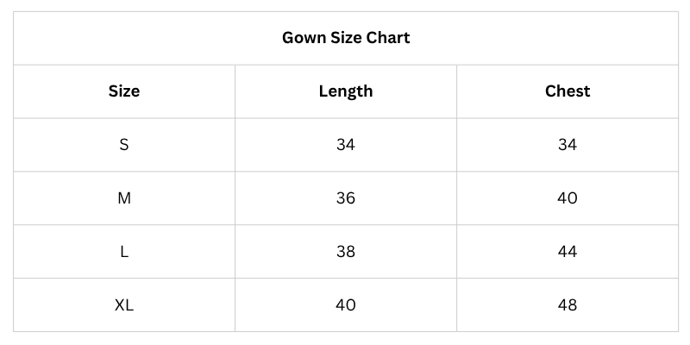Image resolution: width=690 pixels, height=345 pixels.
Task: Click the XL size cell
Action: click(124, 305)
